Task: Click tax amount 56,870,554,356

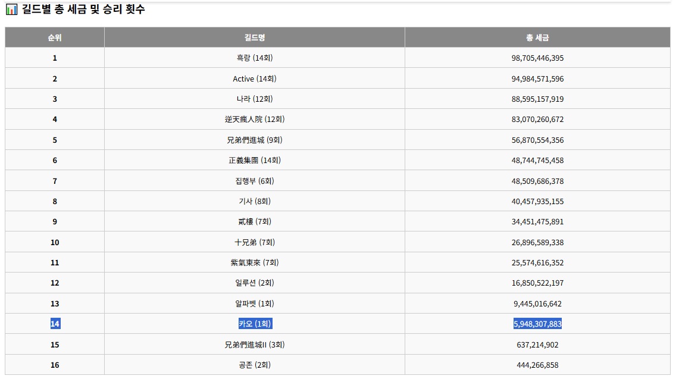Action: (x=537, y=140)
